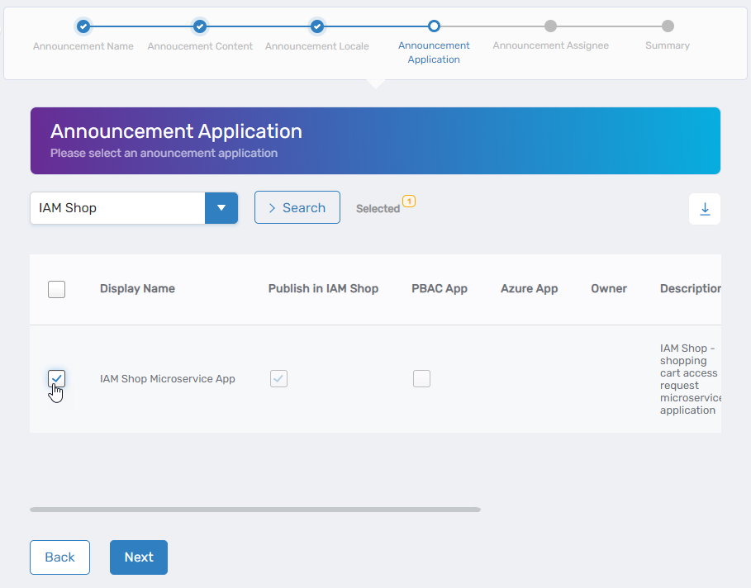The image size is (751, 588).
Task: Click the Selected count badge
Action: point(411,201)
